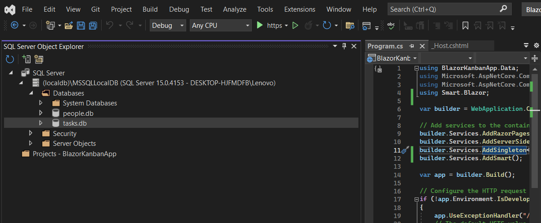Open the Extensions menu

tap(300, 9)
